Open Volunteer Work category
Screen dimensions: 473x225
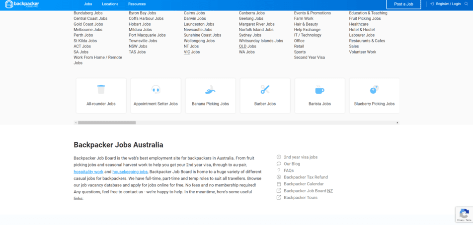pyautogui.click(x=363, y=52)
